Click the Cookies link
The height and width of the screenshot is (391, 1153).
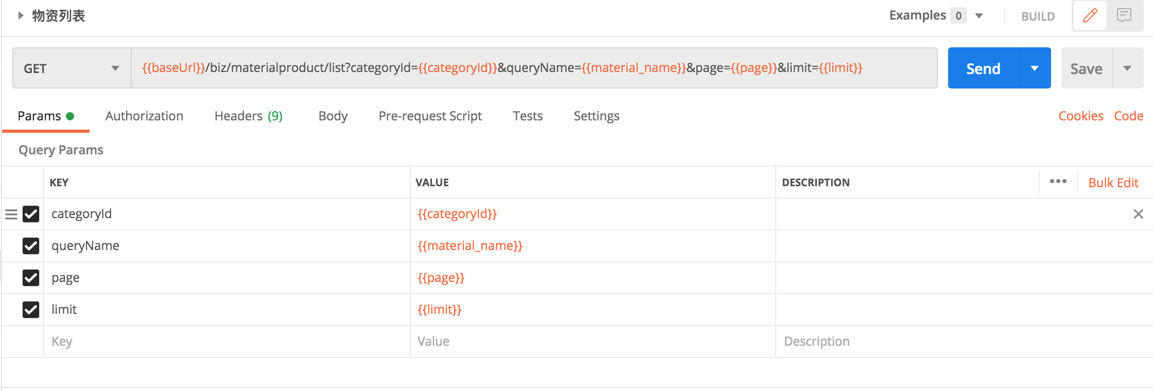[1080, 116]
